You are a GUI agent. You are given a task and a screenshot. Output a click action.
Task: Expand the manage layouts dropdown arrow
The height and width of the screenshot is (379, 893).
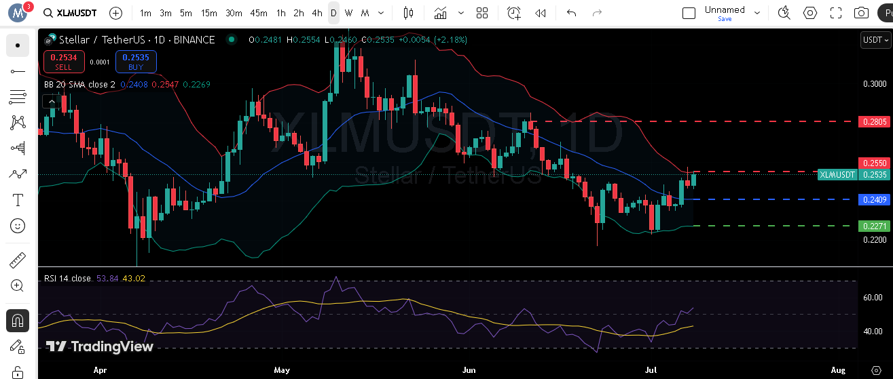click(758, 13)
